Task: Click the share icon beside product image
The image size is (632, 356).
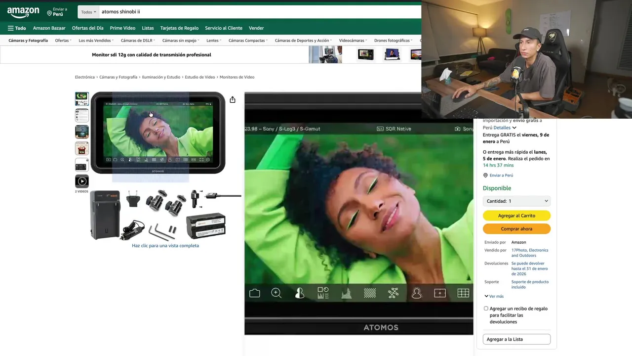Action: pyautogui.click(x=233, y=100)
